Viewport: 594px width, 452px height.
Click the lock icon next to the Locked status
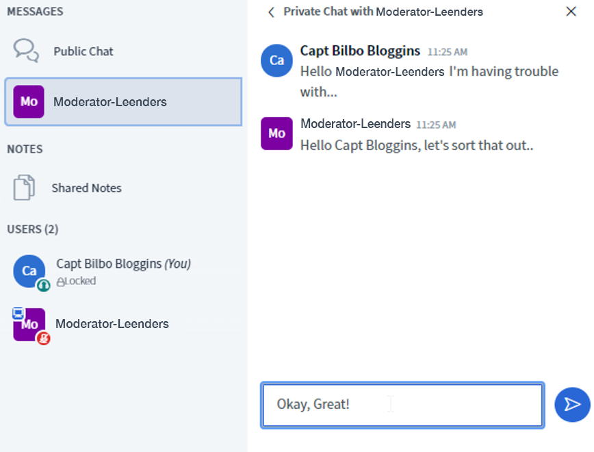click(60, 281)
